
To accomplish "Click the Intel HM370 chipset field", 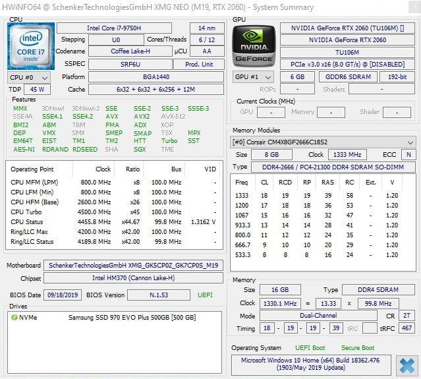I will [x=133, y=278].
